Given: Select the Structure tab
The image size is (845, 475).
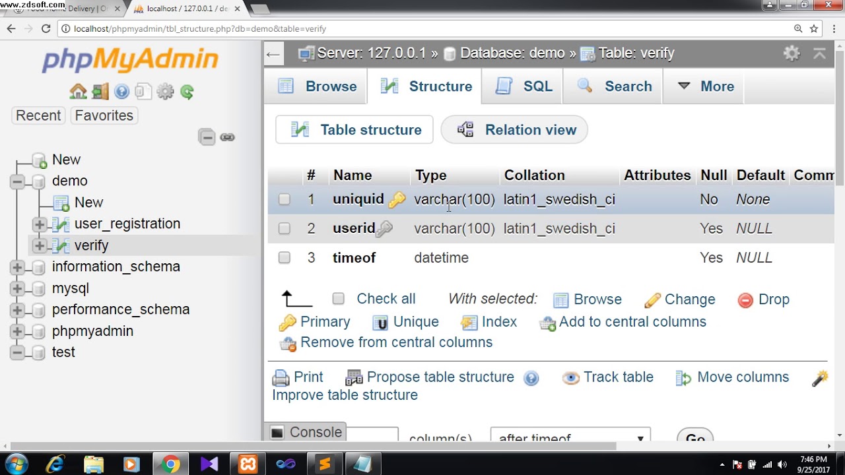Looking at the screenshot, I should tap(425, 86).
